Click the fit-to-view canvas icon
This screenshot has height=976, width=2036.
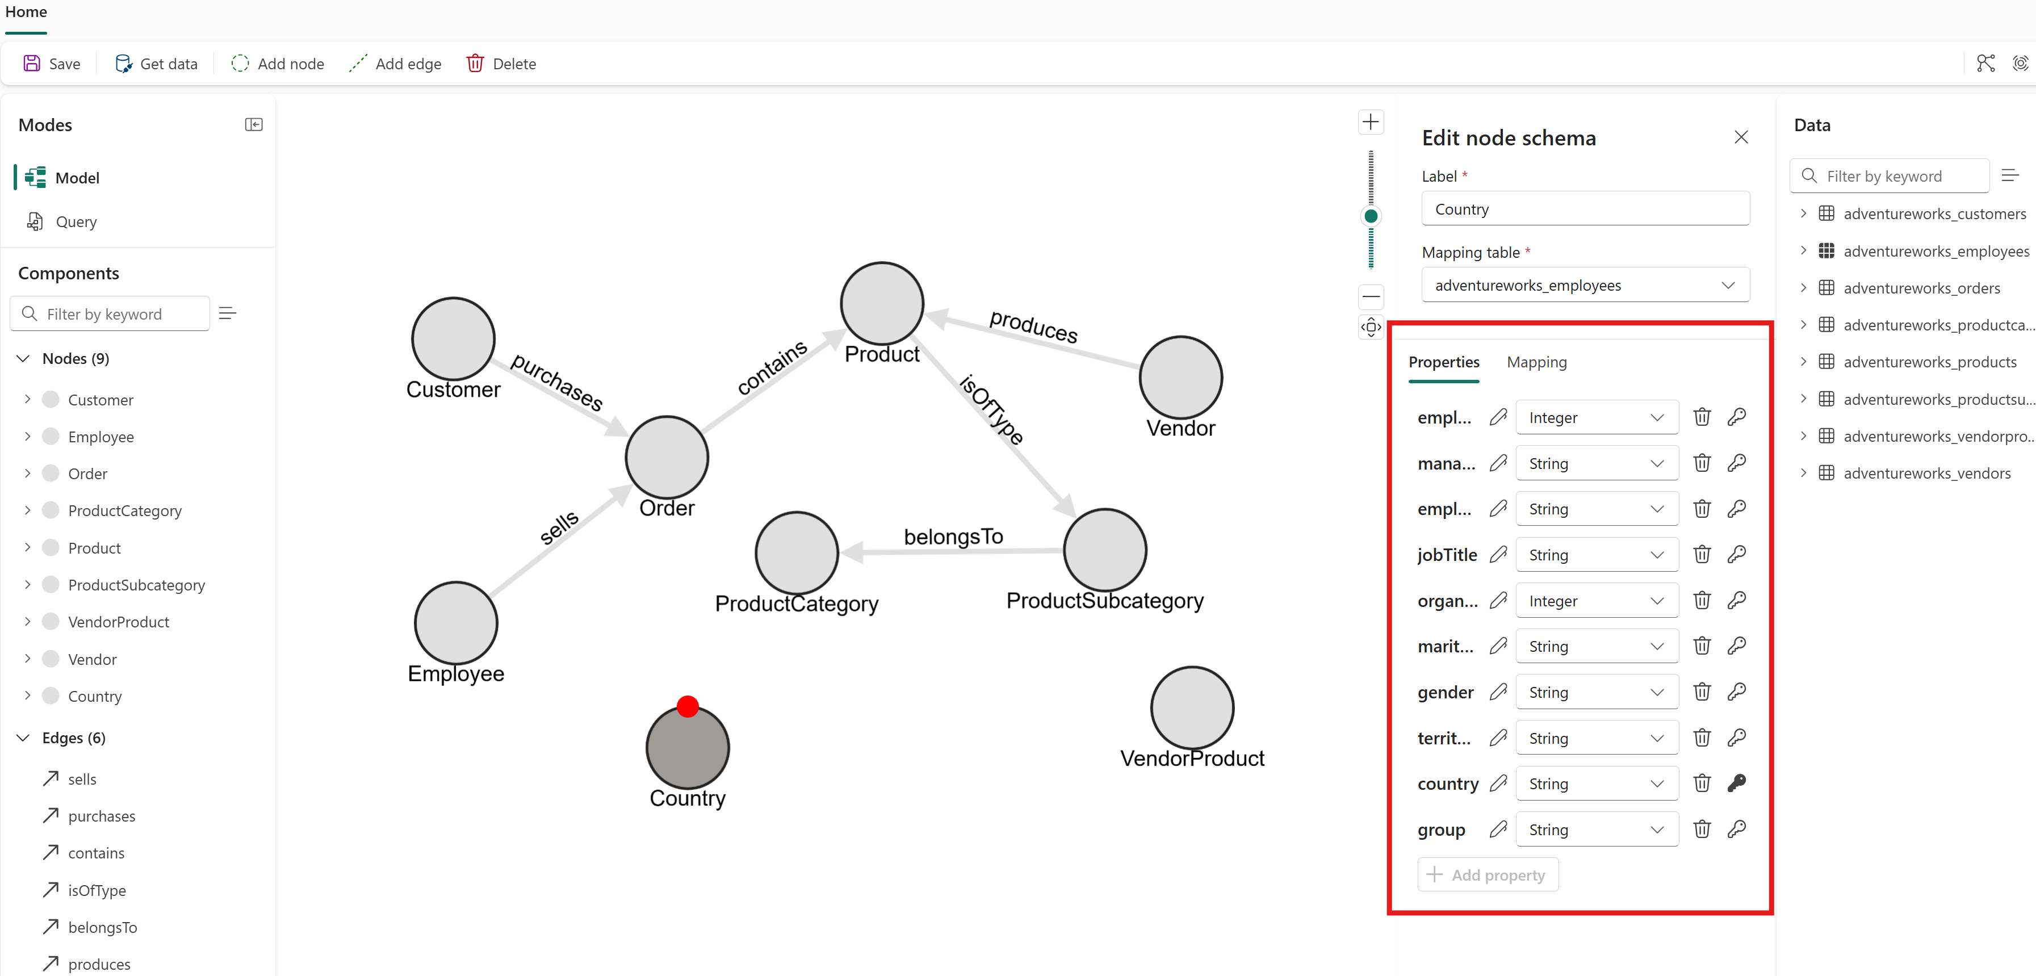(x=1371, y=326)
